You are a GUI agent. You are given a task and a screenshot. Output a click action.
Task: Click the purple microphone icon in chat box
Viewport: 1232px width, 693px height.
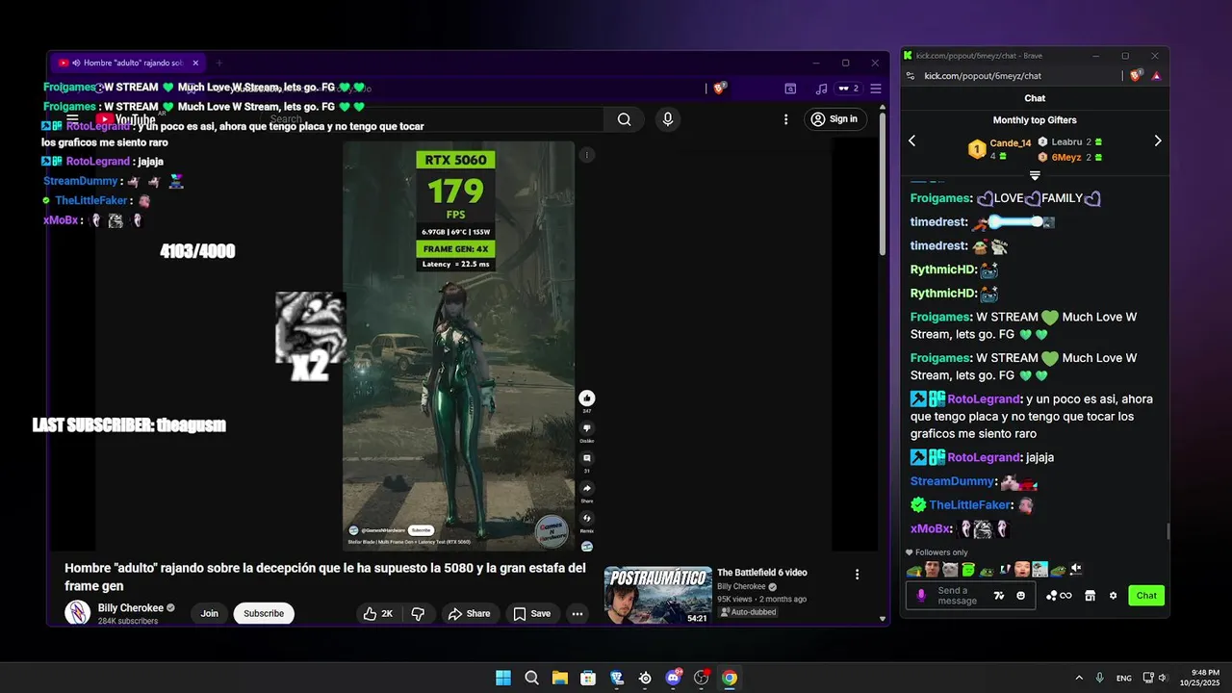click(921, 596)
